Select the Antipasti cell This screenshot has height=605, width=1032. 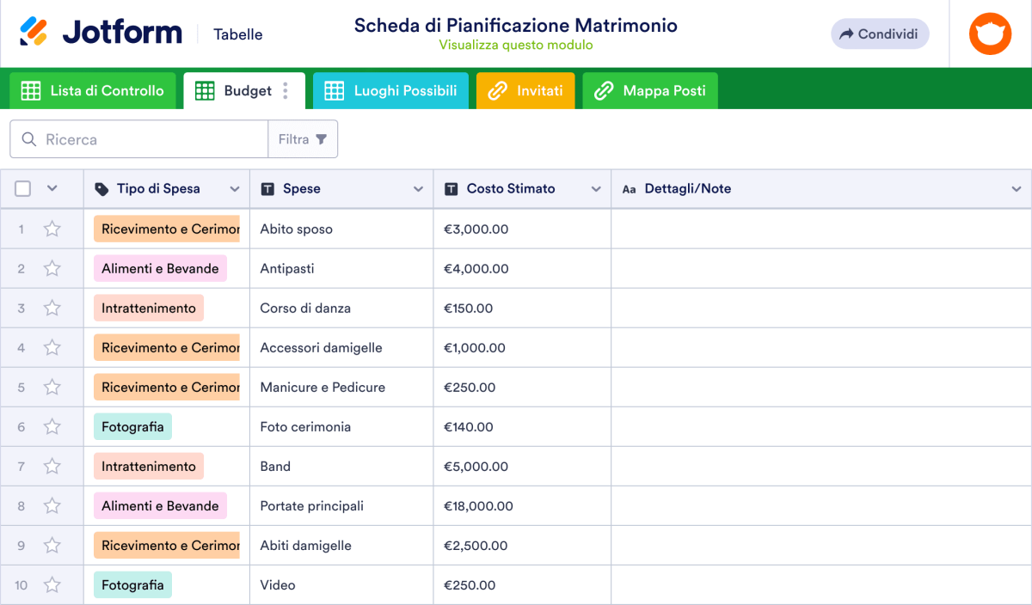341,268
